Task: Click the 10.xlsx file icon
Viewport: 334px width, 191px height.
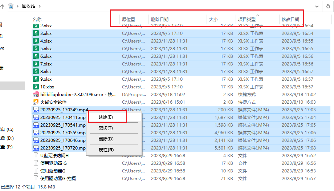Action: (36, 87)
